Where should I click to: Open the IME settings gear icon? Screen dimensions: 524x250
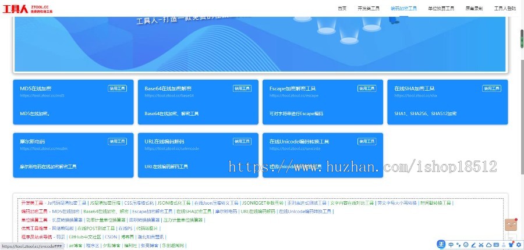[x=519, y=245]
